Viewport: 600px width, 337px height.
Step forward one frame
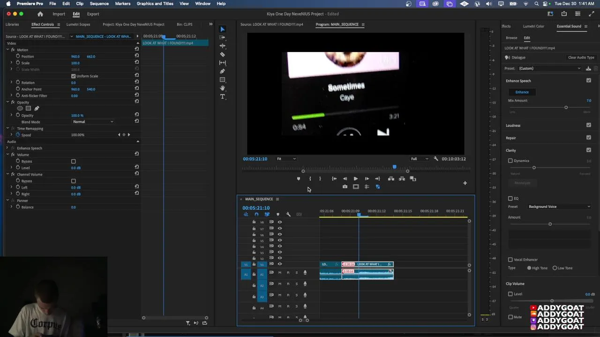[367, 179]
